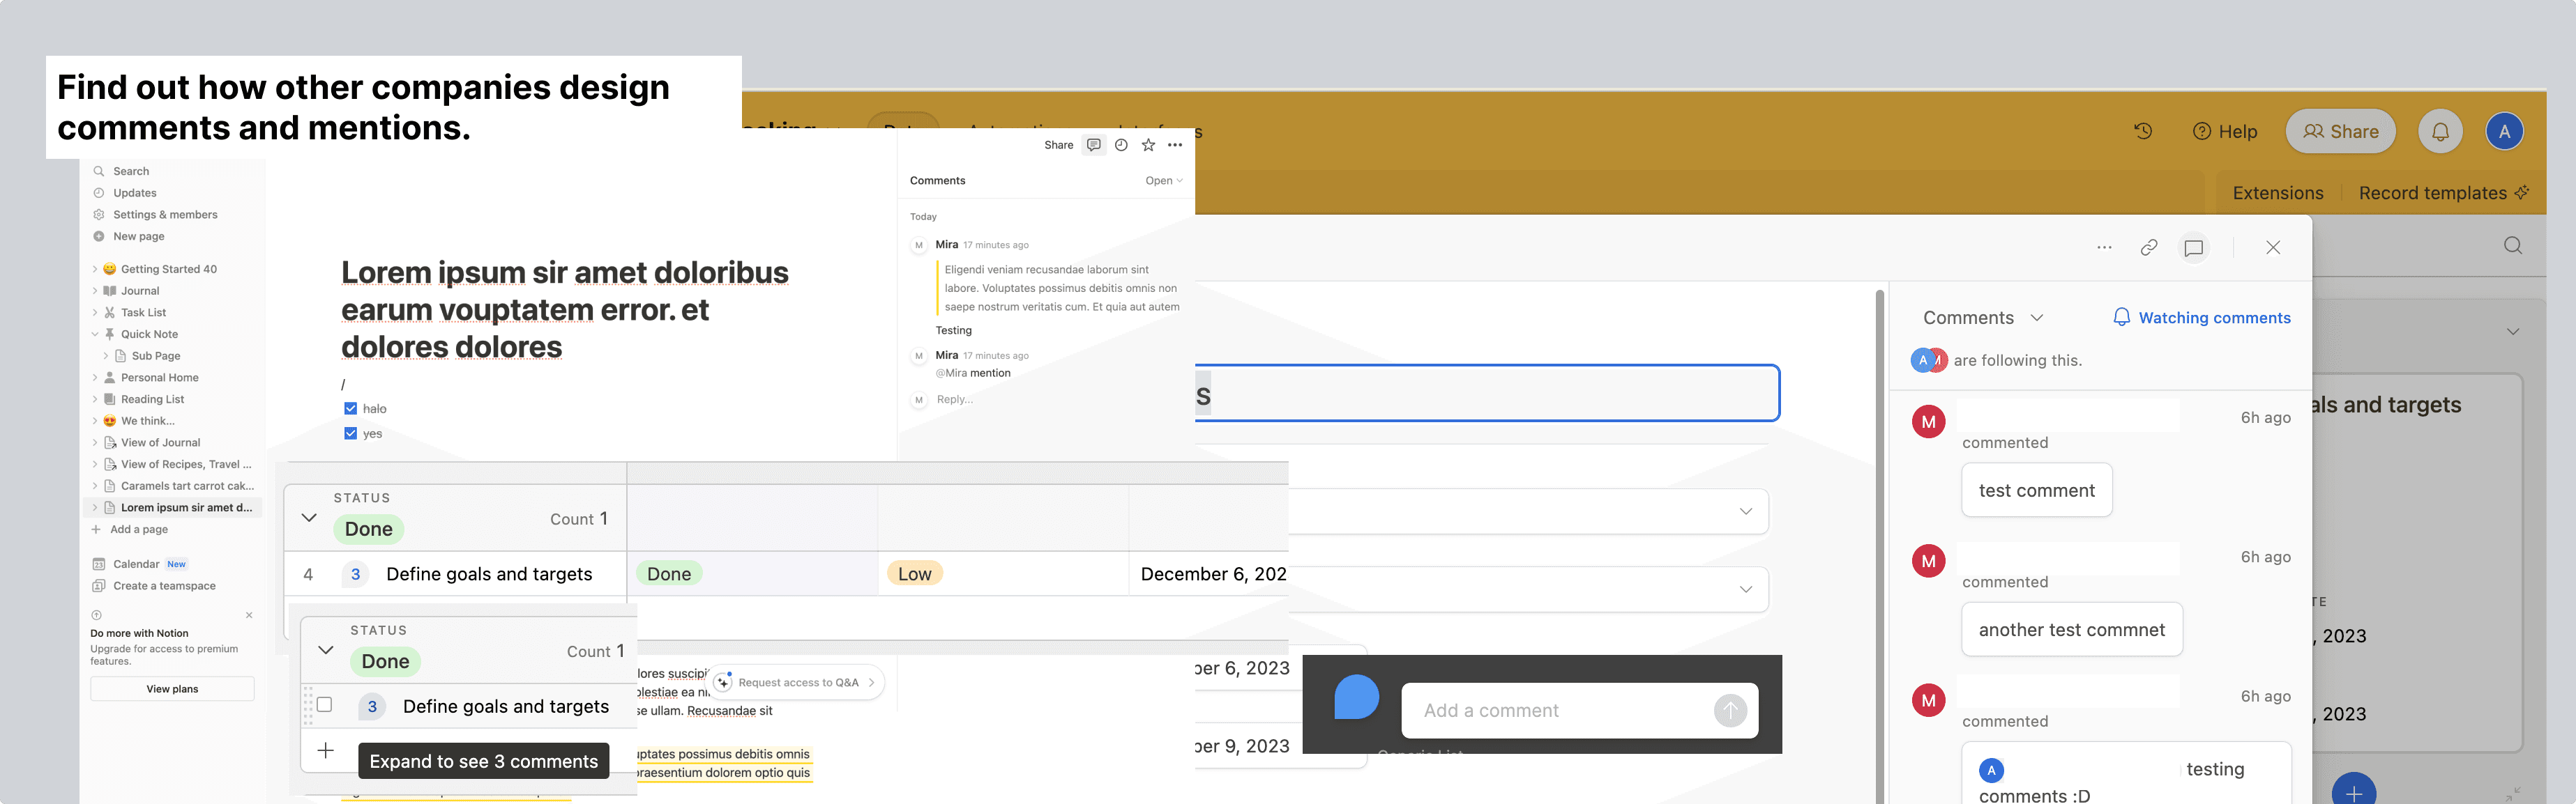The width and height of the screenshot is (2576, 804).
Task: Open account avatar A in Airtable
Action: pos(2504,132)
